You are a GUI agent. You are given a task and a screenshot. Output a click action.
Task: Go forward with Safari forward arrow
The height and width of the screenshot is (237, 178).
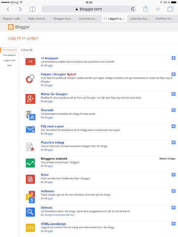tap(20, 9)
